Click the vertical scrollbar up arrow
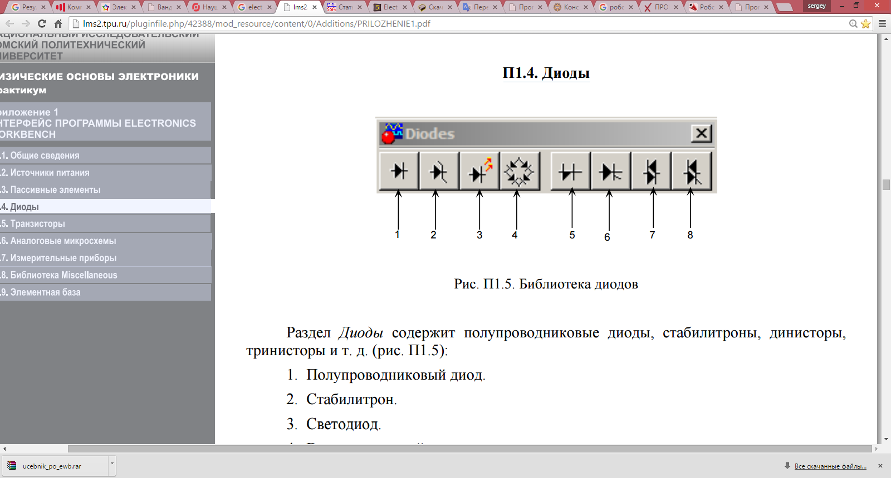The width and height of the screenshot is (891, 478). 886,38
